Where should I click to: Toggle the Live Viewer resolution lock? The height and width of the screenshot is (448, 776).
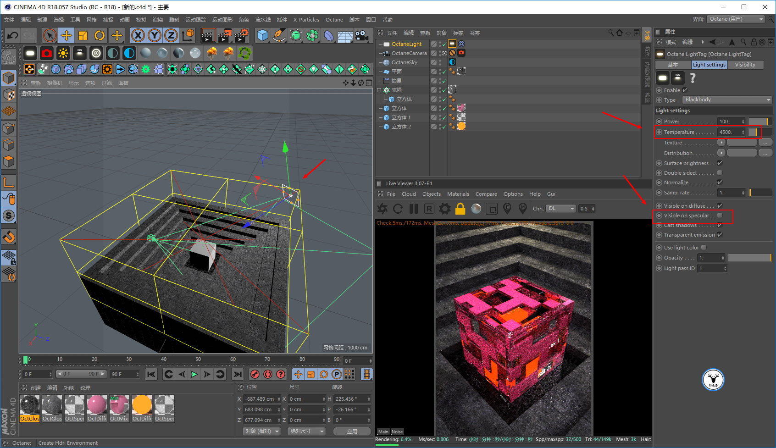click(x=460, y=209)
